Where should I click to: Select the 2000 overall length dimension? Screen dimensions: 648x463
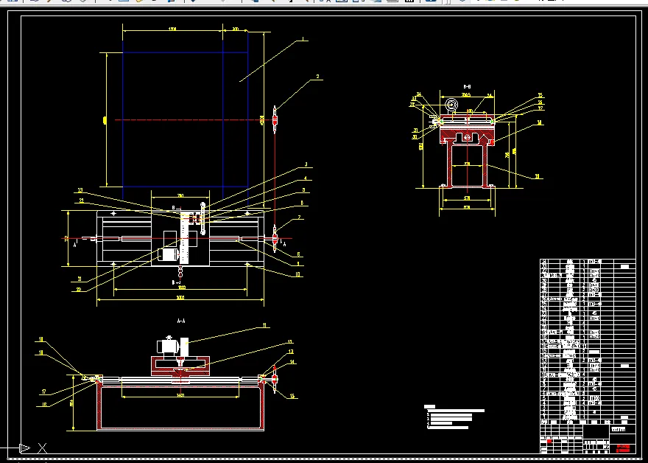[180, 298]
